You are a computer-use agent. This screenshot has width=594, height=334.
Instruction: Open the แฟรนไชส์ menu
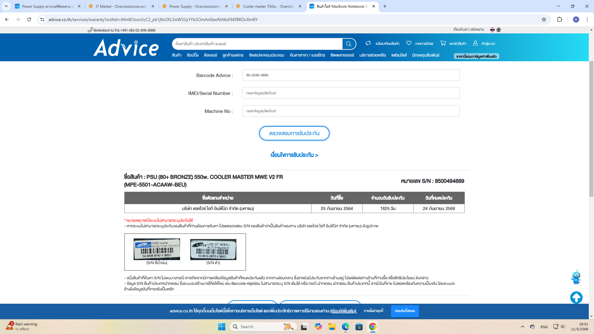399,55
